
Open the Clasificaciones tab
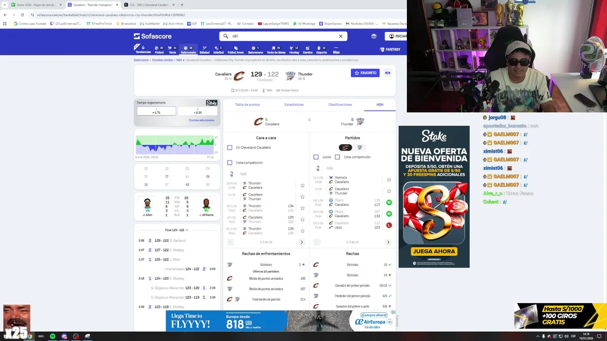click(340, 105)
